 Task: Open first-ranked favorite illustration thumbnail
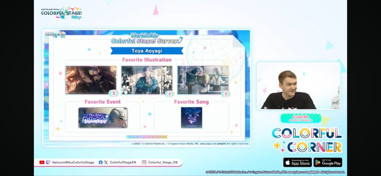pyautogui.click(x=91, y=80)
